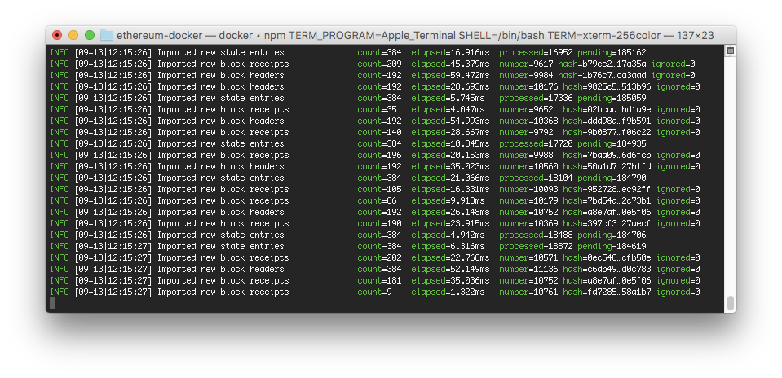Click "number=9652" value
Screen dimensions: 782x378
(x=526, y=109)
